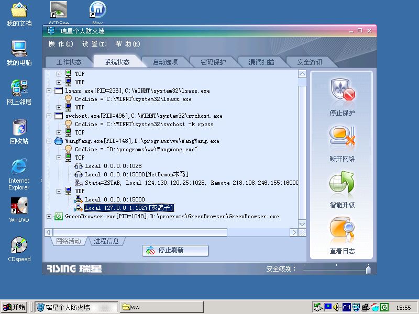
Task: Open the 帮助(H) menu
Action: tap(128, 44)
